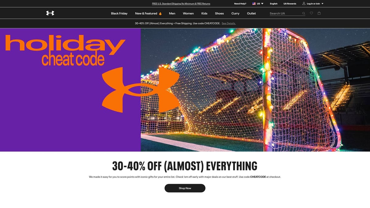This screenshot has height=208, width=370.
Task: Click the flame icon beside New & Featured
Action: pos(160,13)
